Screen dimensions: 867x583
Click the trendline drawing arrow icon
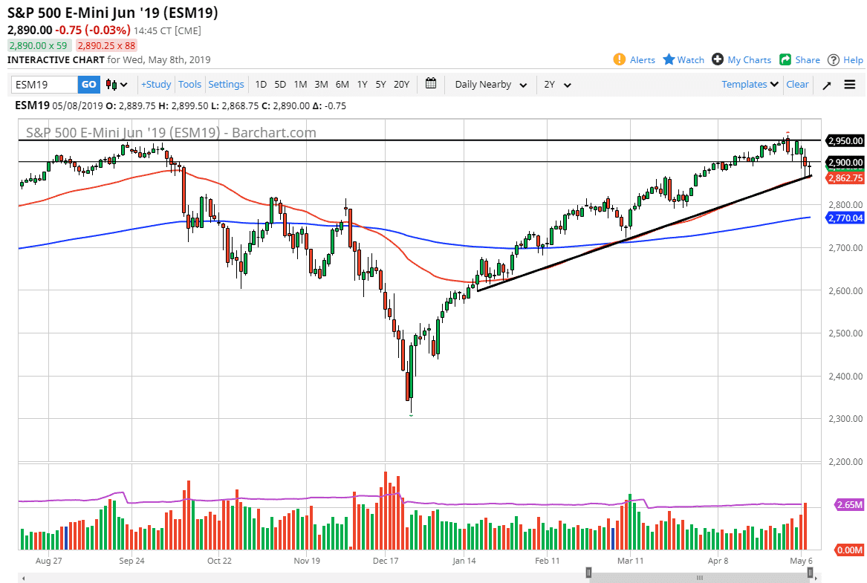(x=825, y=84)
